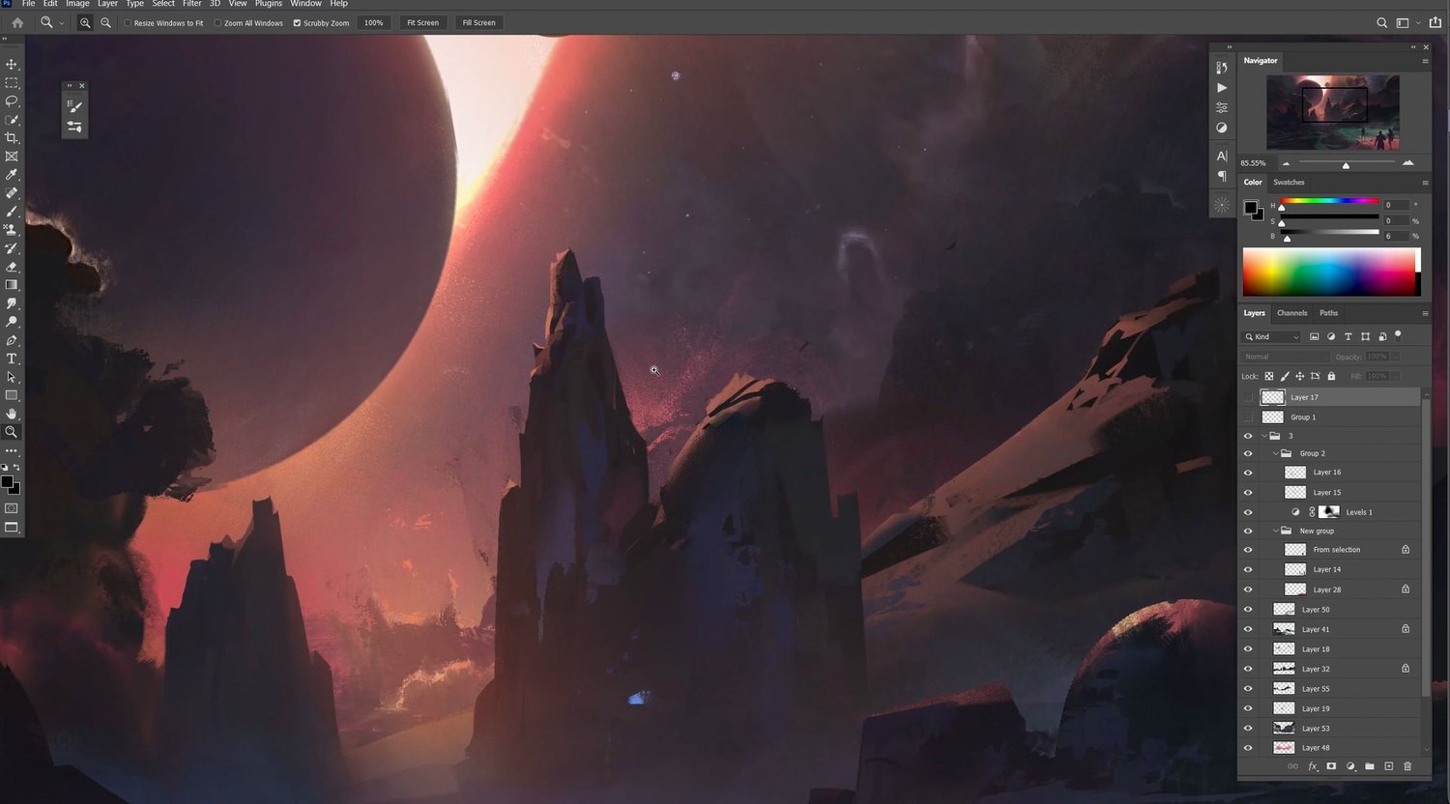Collapse the group named 3

[x=1264, y=436]
